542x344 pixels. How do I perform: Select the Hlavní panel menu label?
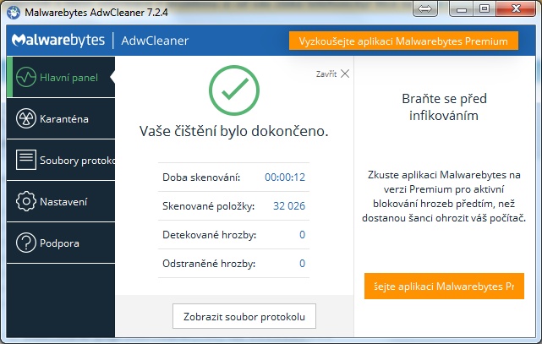[68, 78]
